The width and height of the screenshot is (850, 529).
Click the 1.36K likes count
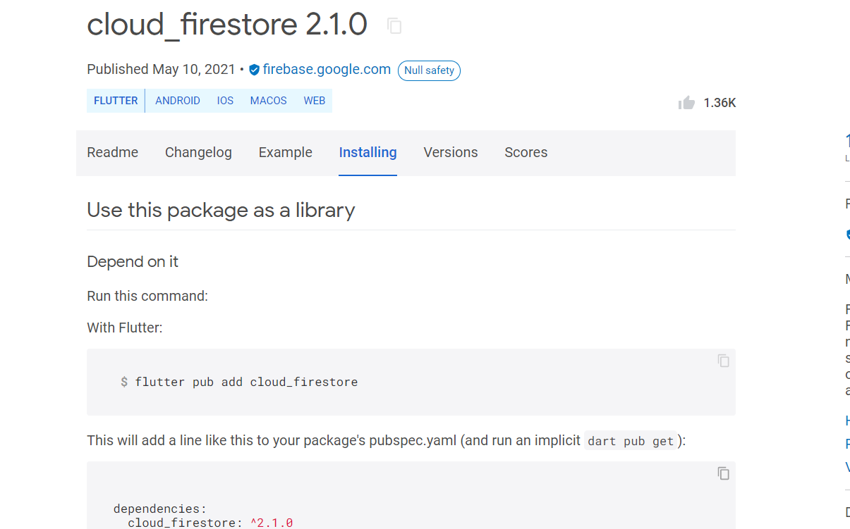720,103
